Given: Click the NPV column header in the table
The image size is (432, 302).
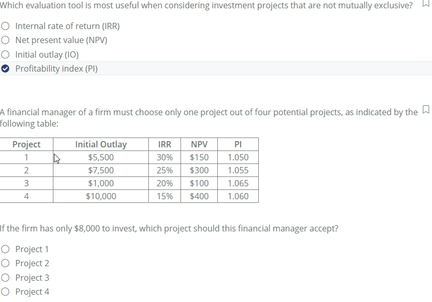Looking at the screenshot, I should pyautogui.click(x=199, y=144).
